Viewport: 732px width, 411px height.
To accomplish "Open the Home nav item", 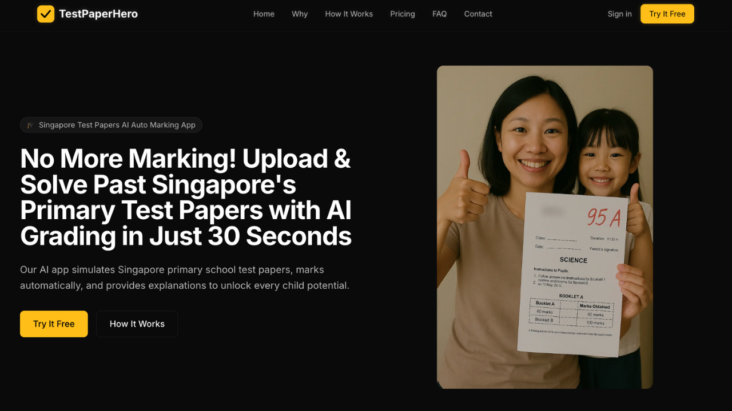I will pos(264,14).
